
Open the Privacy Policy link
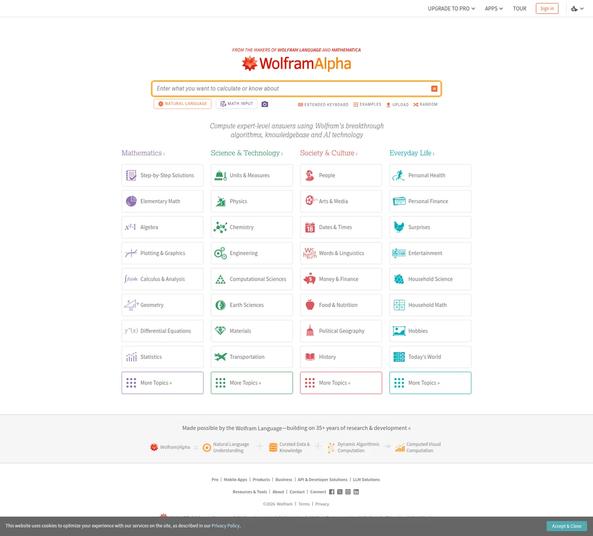pos(225,526)
